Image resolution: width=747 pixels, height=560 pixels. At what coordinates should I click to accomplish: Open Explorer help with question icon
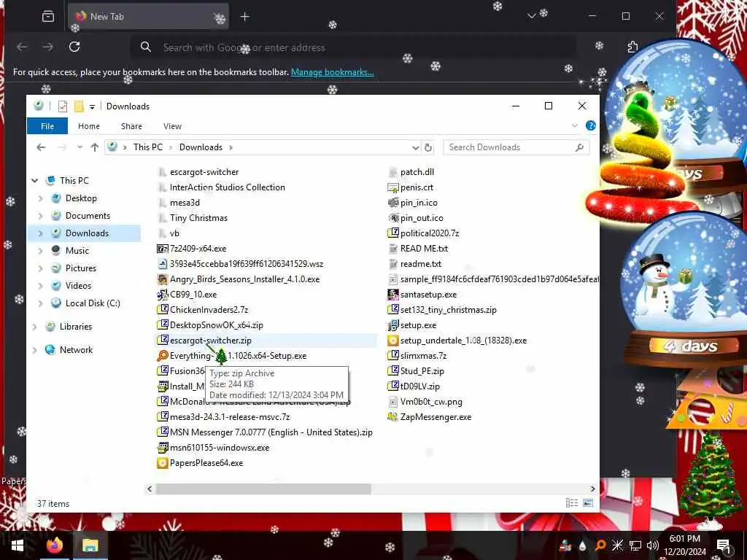[591, 125]
